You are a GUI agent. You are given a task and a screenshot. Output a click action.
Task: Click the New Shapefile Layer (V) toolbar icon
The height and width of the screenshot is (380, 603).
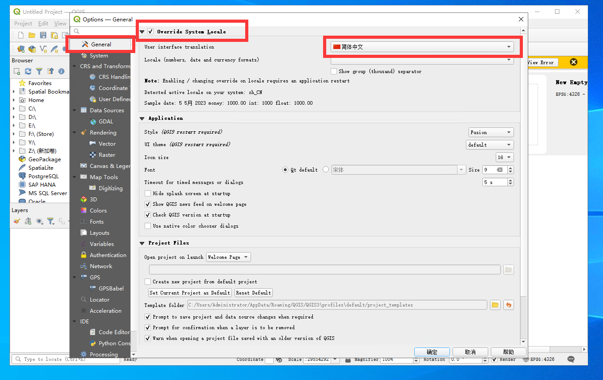pos(43,49)
